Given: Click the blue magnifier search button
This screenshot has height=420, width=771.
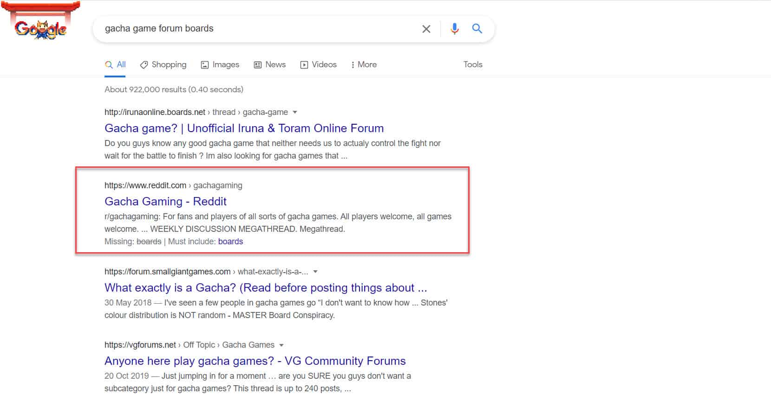Looking at the screenshot, I should [x=477, y=29].
